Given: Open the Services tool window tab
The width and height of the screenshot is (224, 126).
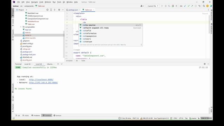Looking at the screenshot, I should coord(57,115).
